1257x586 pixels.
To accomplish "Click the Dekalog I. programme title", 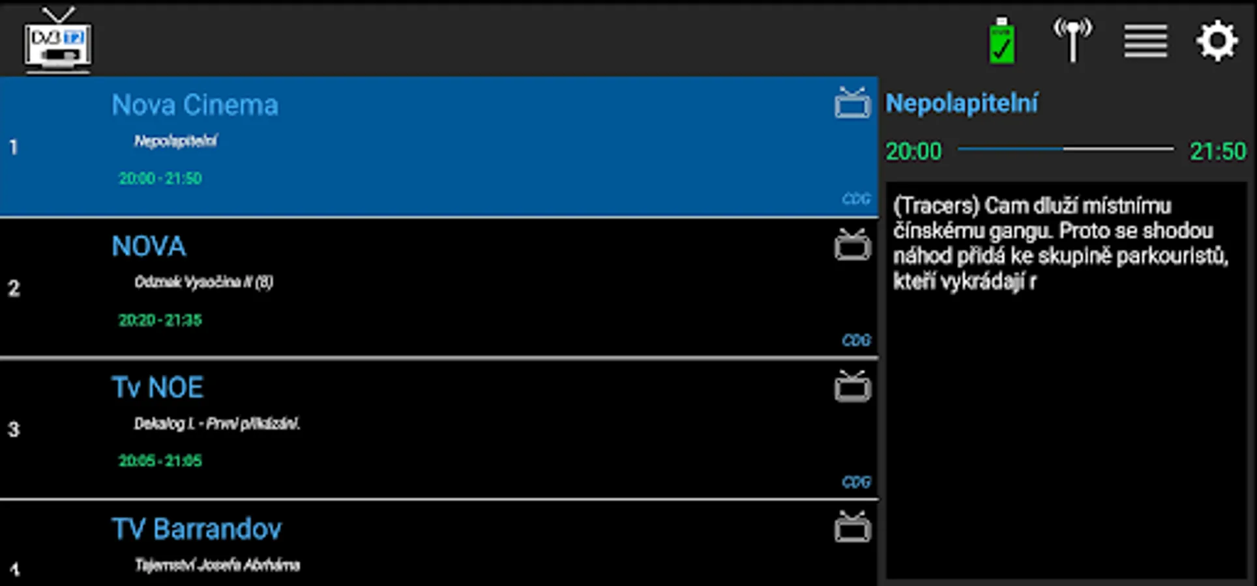I will pyautogui.click(x=216, y=424).
